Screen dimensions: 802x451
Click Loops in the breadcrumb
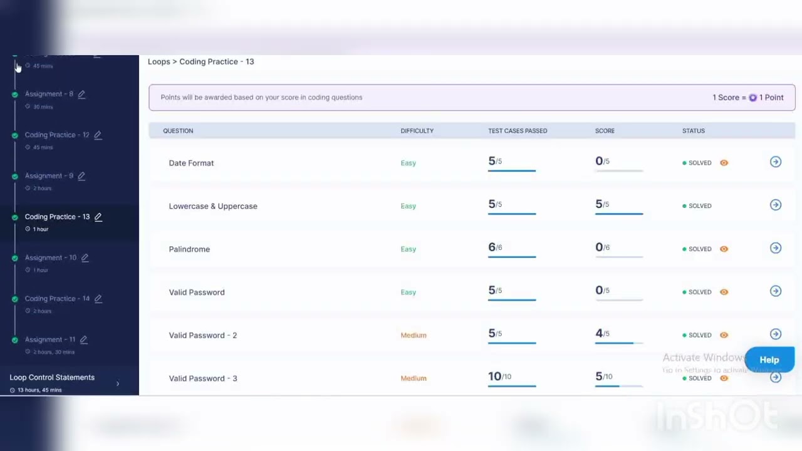coord(159,61)
